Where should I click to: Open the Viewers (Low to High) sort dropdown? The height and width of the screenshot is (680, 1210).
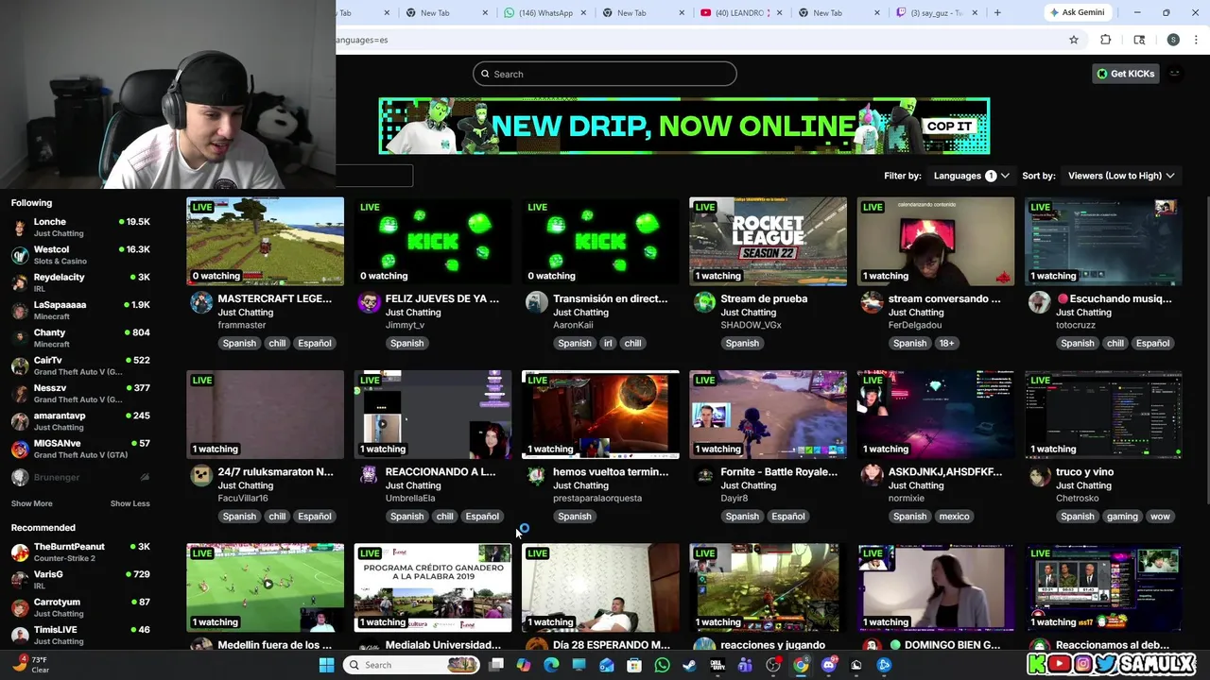point(1121,176)
